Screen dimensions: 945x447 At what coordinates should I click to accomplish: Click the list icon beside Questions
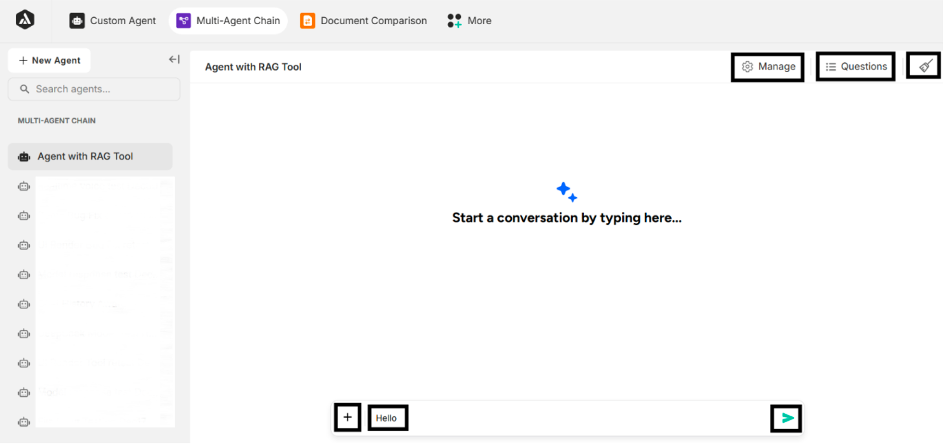click(x=831, y=66)
